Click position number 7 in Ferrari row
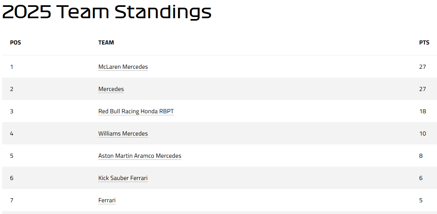 pos(12,200)
